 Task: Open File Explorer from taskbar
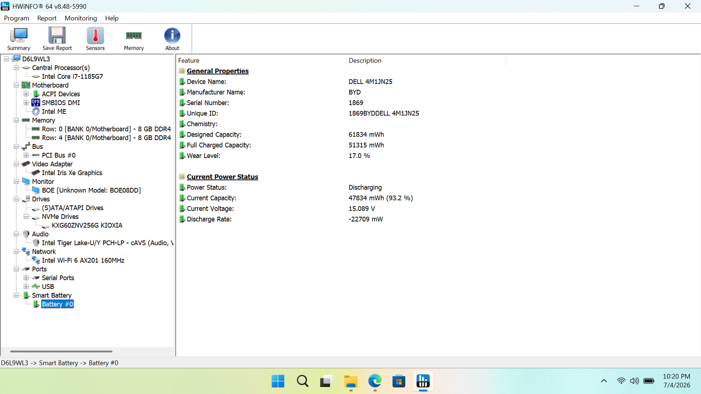(350, 381)
